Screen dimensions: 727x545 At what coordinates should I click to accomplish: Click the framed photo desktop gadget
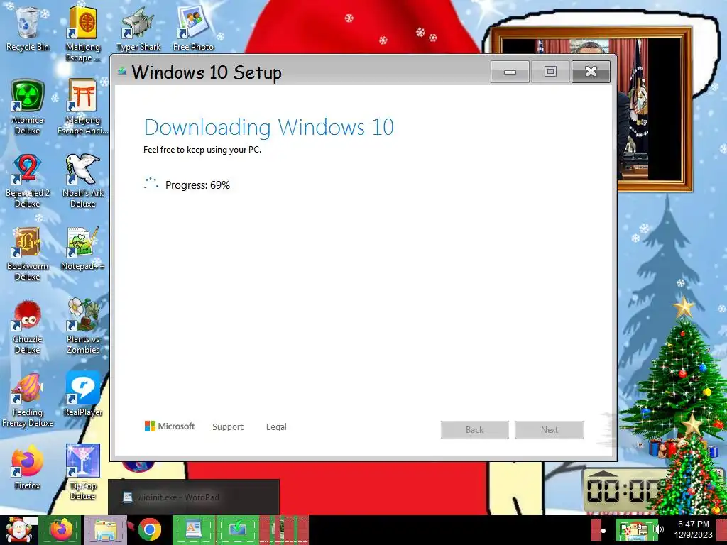pos(655,109)
